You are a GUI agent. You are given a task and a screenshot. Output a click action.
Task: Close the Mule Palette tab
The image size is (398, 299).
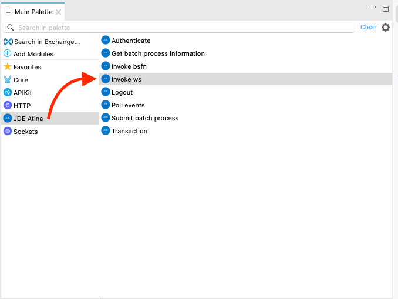59,12
